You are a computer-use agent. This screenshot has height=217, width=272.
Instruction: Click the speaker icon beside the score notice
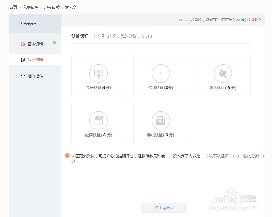point(180,20)
